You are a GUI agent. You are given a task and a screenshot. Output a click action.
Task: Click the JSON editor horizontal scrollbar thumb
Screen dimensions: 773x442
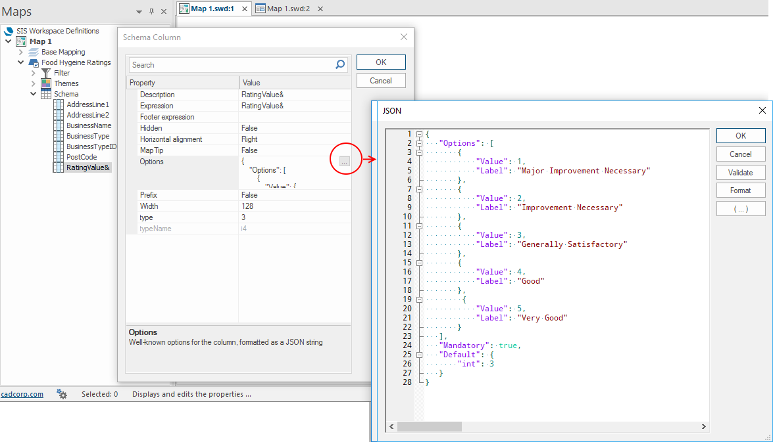coord(430,426)
